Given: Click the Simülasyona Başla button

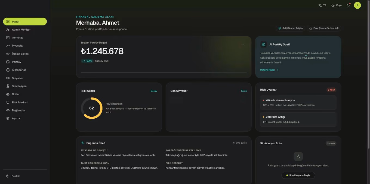Looking at the screenshot, I should pyautogui.click(x=298, y=175).
